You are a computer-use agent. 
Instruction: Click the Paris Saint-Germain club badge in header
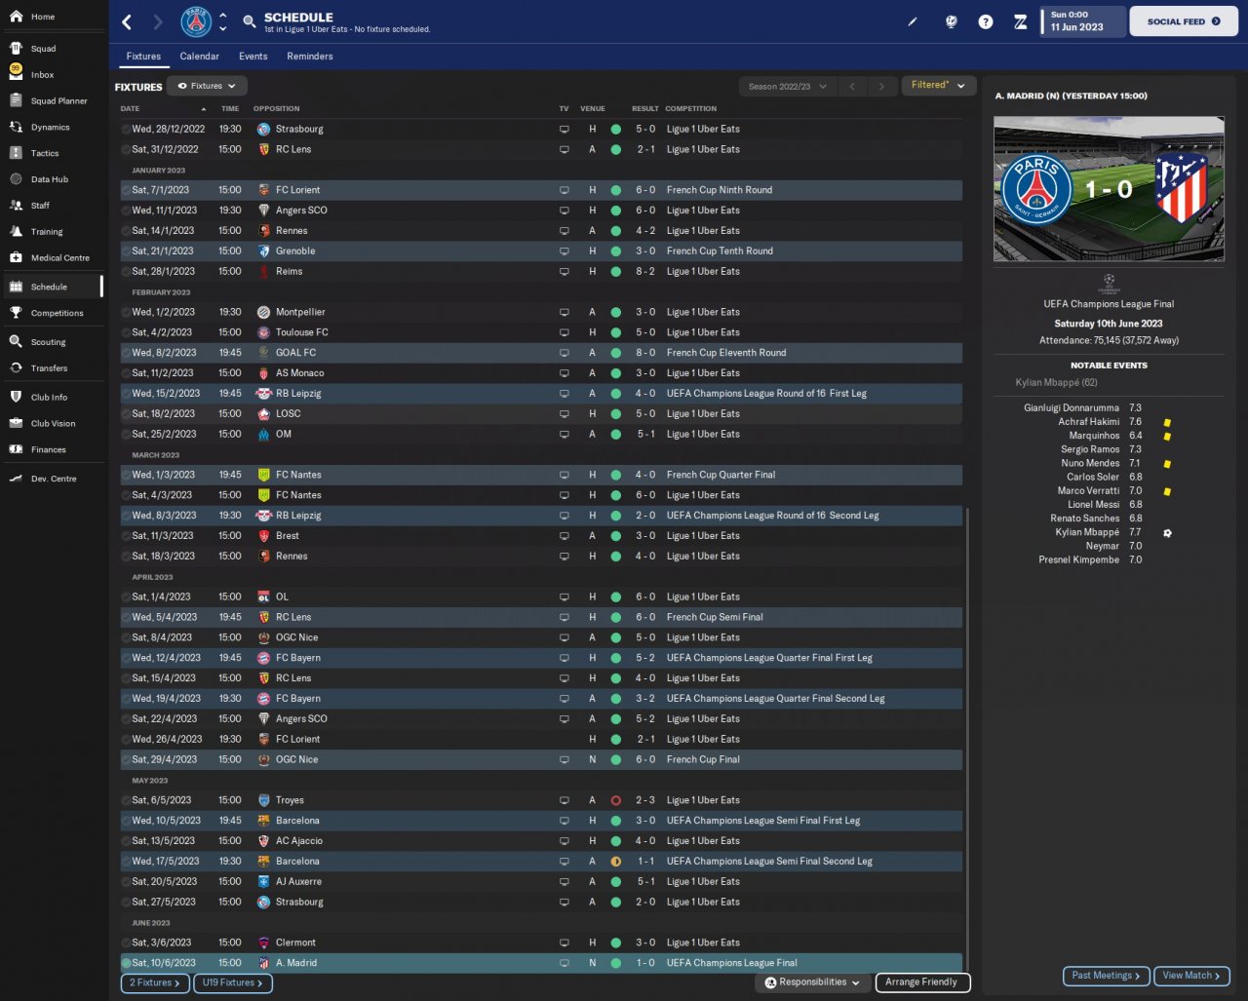tap(196, 21)
